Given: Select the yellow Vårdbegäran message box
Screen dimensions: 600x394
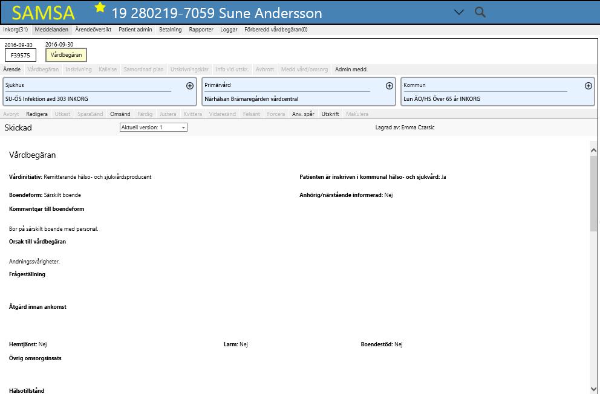Looking at the screenshot, I should click(x=66, y=55).
